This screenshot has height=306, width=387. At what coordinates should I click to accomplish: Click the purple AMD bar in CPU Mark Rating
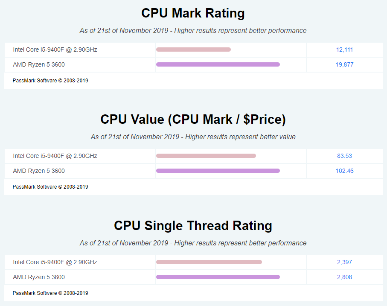point(218,64)
